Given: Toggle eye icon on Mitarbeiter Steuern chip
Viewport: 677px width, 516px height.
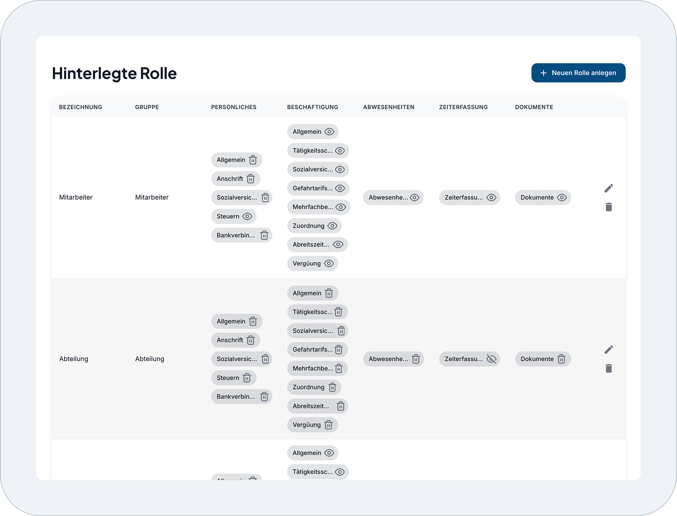Looking at the screenshot, I should (247, 216).
